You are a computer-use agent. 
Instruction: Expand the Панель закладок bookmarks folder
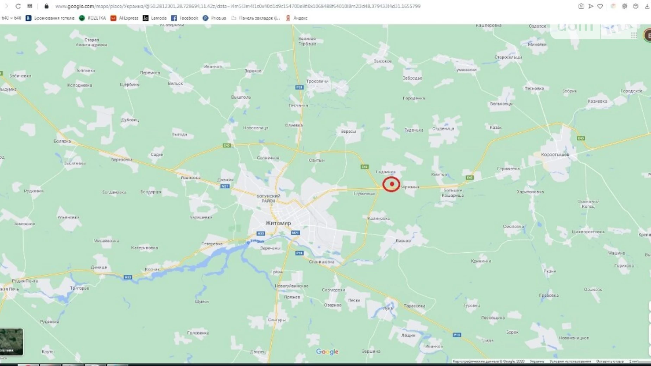point(255,18)
